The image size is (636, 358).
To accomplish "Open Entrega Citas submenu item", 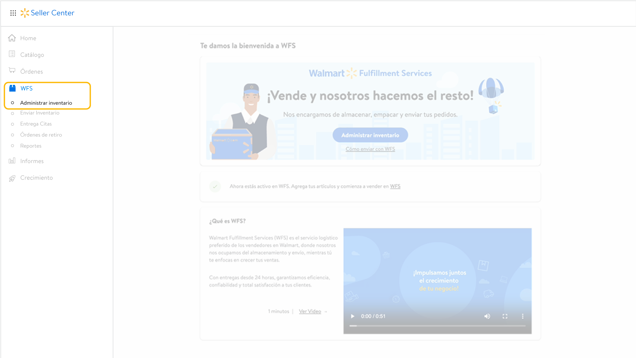I will tap(36, 124).
